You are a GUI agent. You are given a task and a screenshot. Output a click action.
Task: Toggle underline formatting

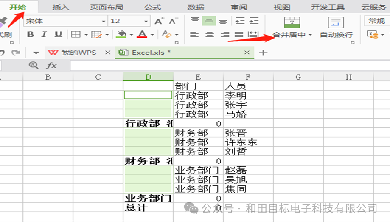[58, 34]
